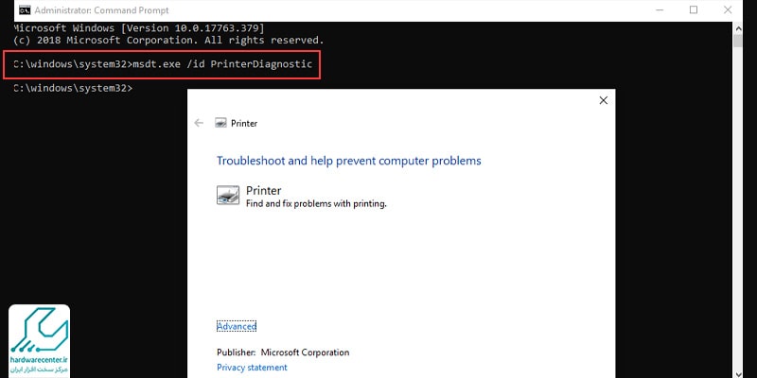Screen dimensions: 757x378
Task: Click the Administrator: Command Prompt title bar text
Action: (102, 10)
